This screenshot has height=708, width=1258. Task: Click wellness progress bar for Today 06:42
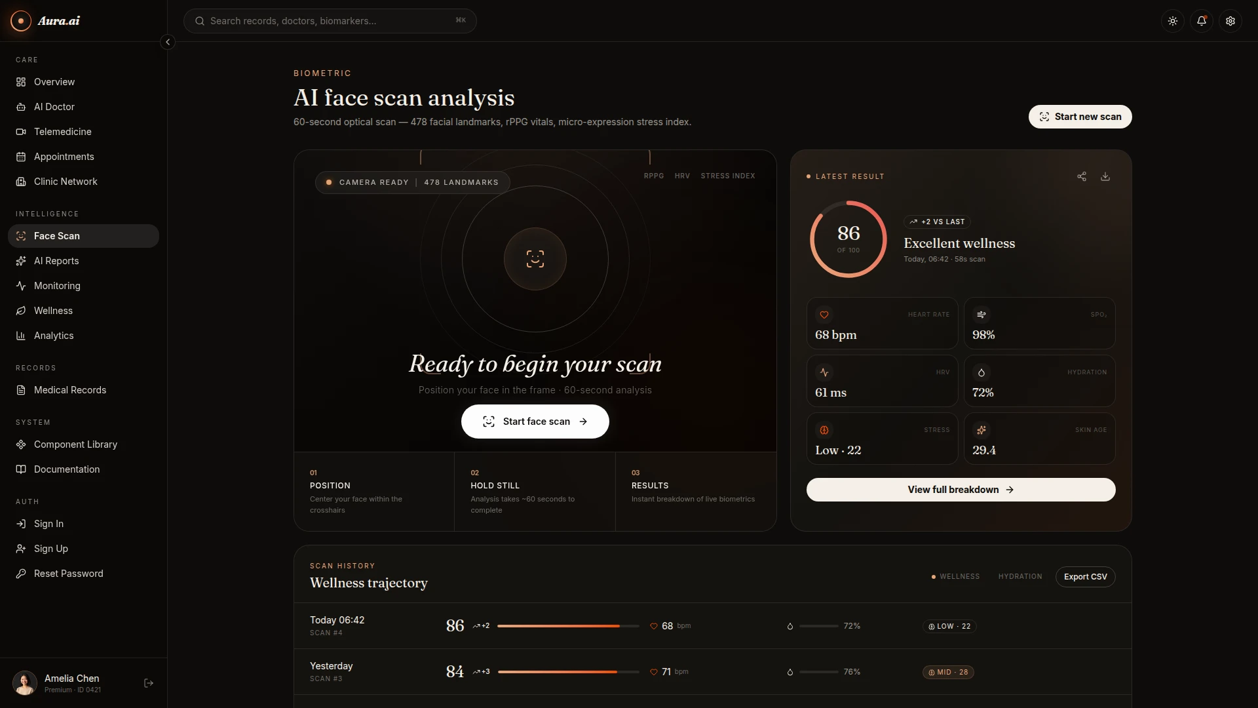(x=568, y=626)
